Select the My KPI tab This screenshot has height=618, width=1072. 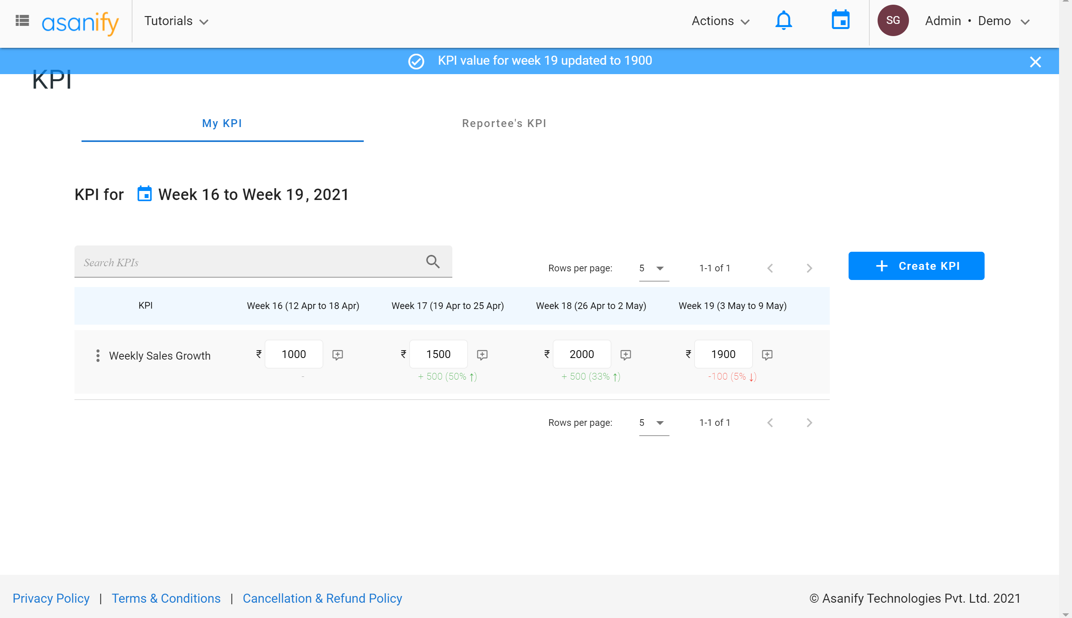point(222,123)
